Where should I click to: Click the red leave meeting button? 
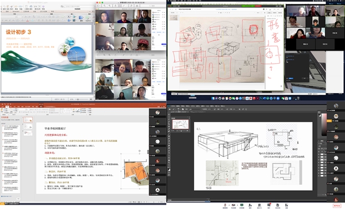(x=337, y=206)
